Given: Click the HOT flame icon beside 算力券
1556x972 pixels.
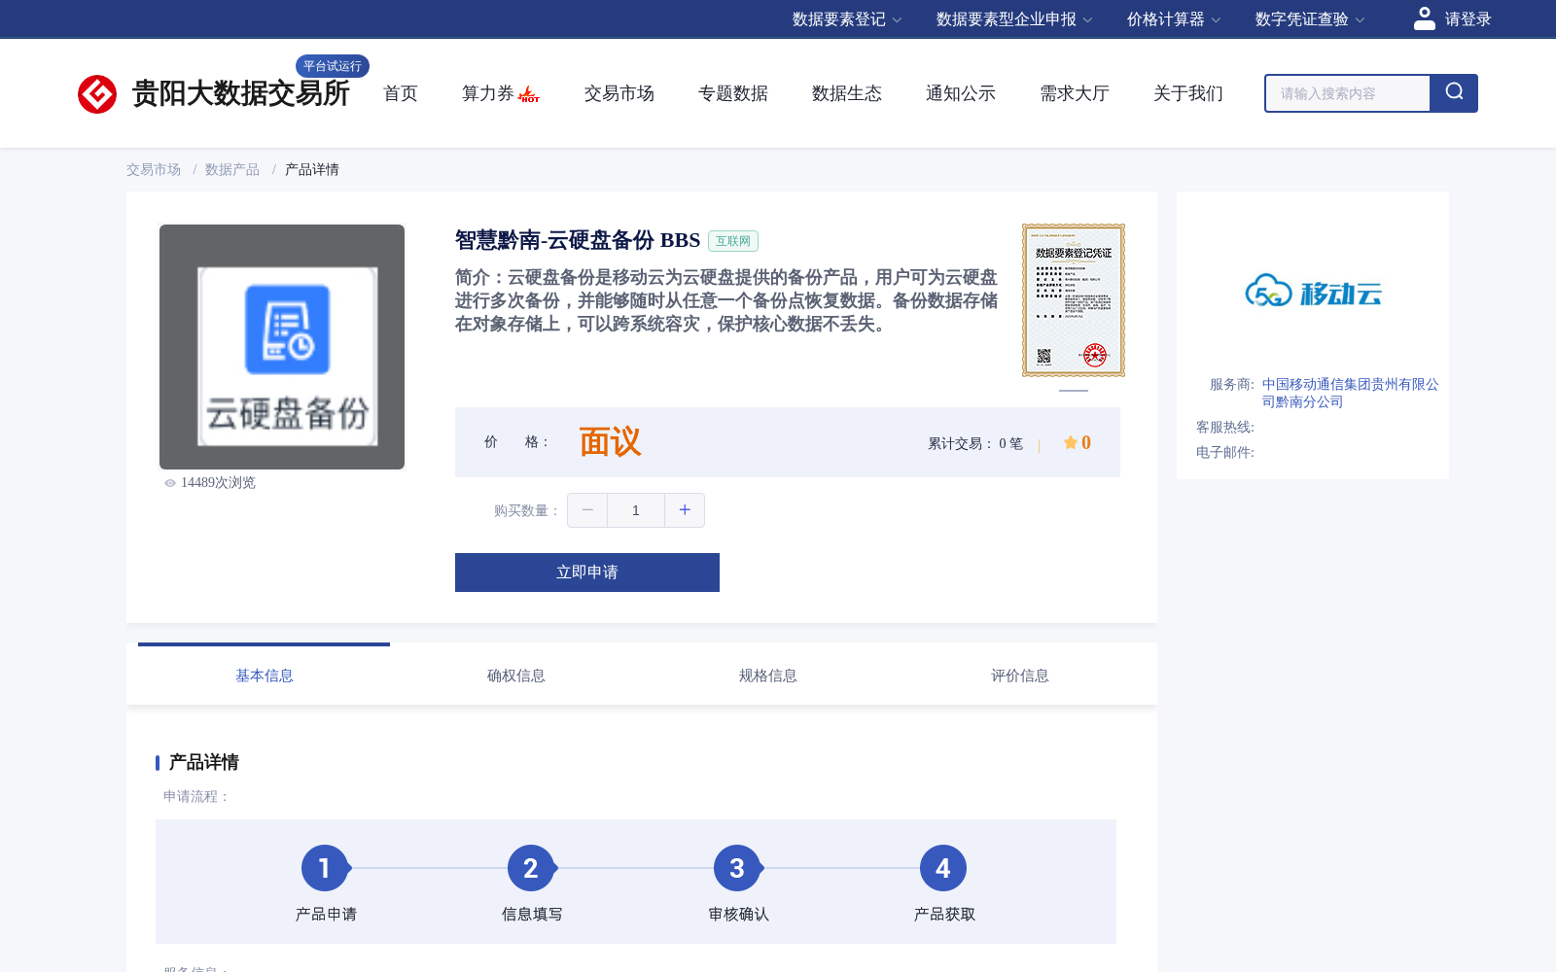Looking at the screenshot, I should [x=529, y=94].
